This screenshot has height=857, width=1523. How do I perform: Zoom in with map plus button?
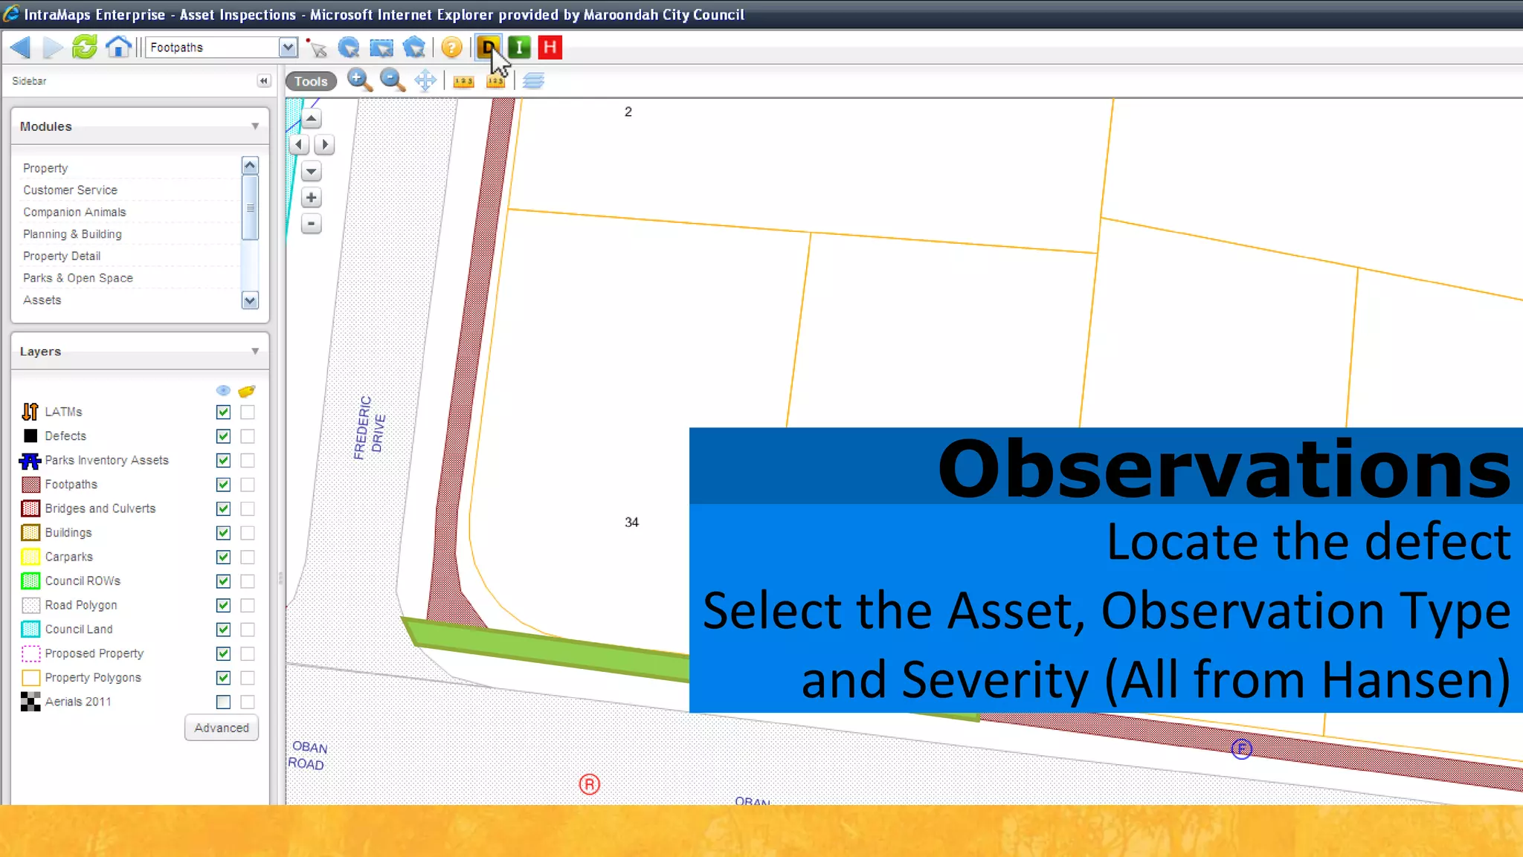(312, 198)
